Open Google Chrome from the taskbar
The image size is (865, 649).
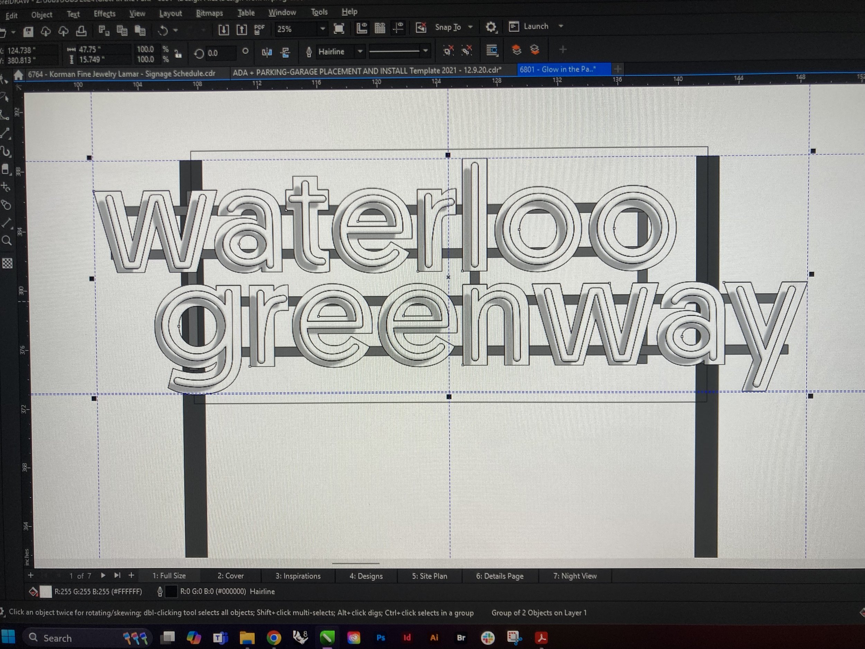point(274,638)
